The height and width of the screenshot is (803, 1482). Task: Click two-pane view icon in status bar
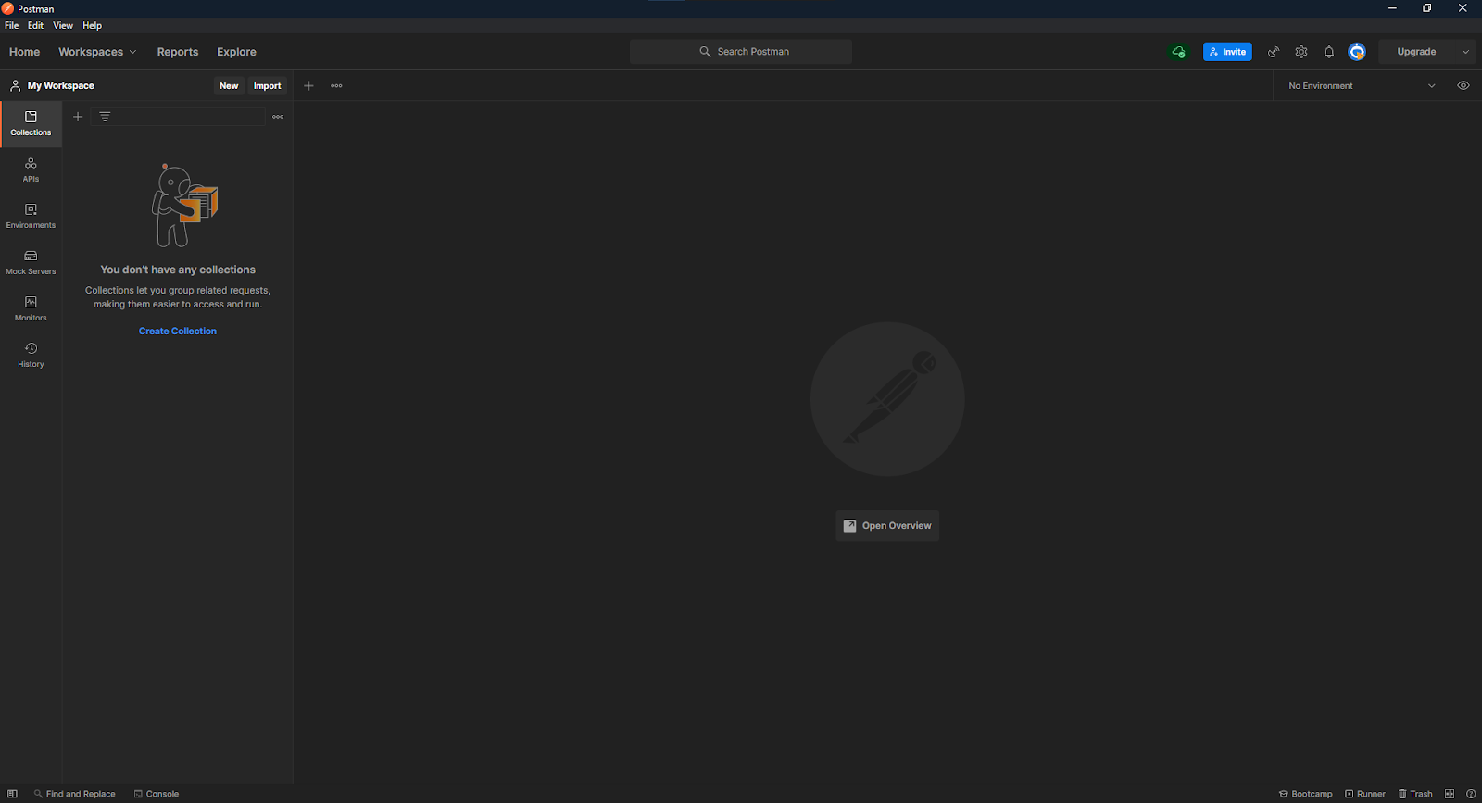[1450, 794]
